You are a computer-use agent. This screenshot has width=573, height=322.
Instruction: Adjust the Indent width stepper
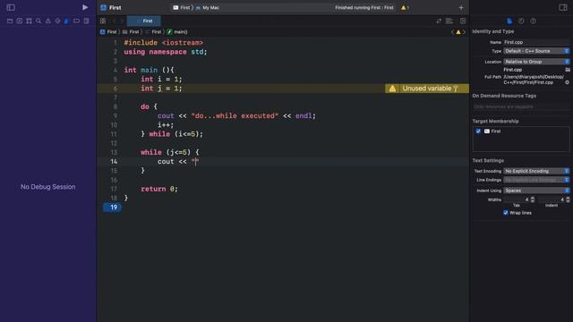click(x=568, y=199)
